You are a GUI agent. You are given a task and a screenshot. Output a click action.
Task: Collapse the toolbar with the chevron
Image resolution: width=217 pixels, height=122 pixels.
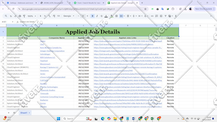[211, 16]
